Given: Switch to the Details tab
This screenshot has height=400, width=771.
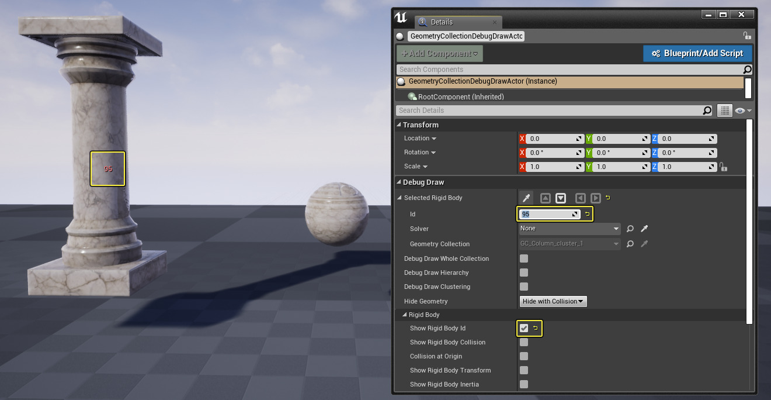Looking at the screenshot, I should coord(441,22).
